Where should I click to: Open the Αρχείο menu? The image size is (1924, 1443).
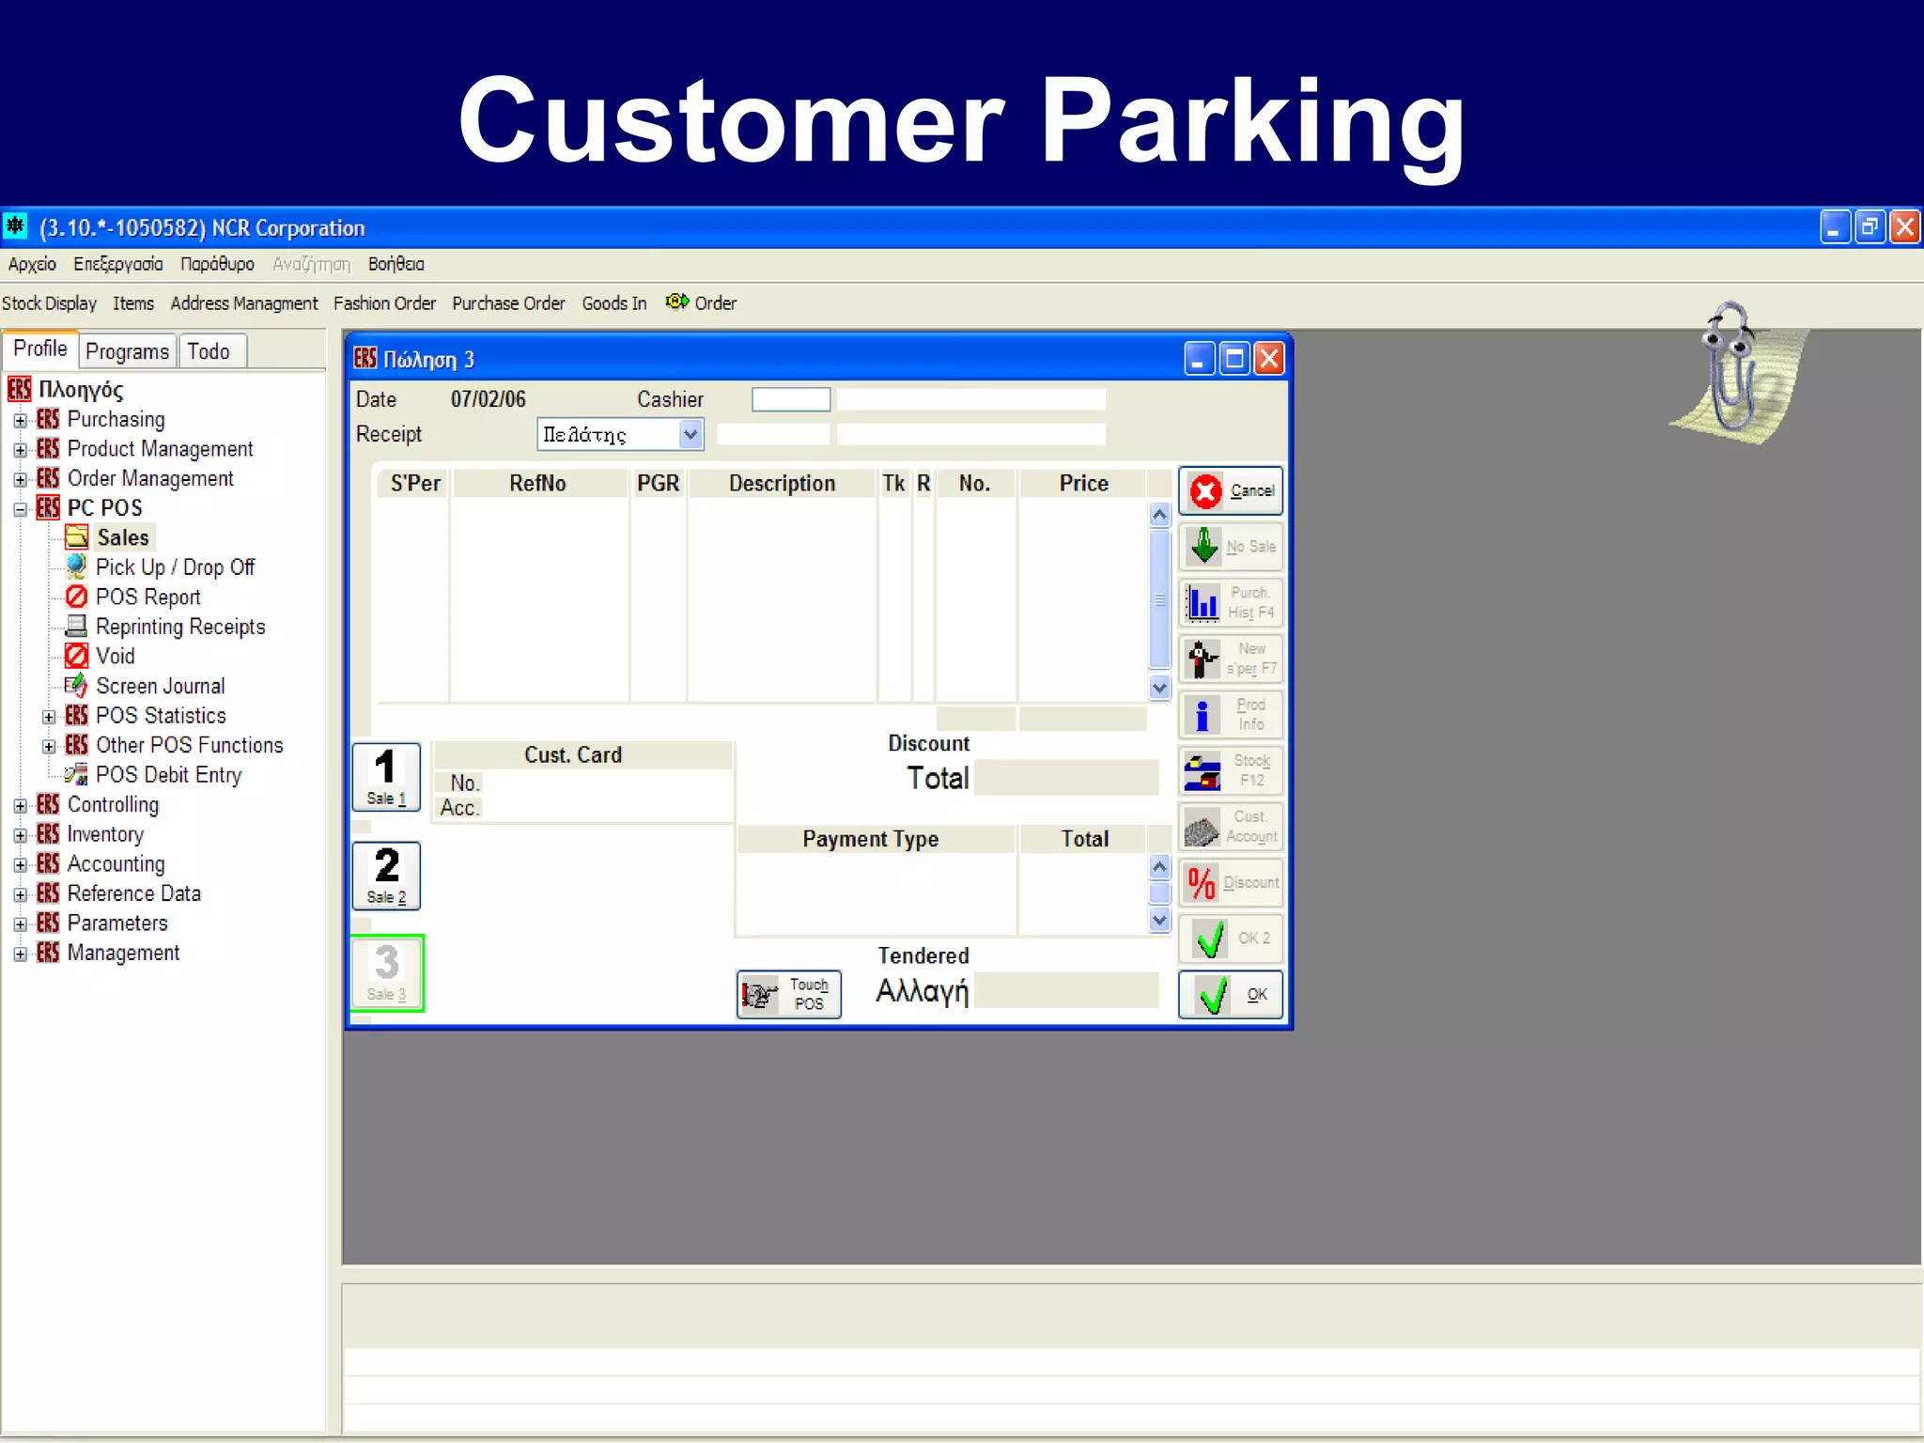pyautogui.click(x=32, y=264)
